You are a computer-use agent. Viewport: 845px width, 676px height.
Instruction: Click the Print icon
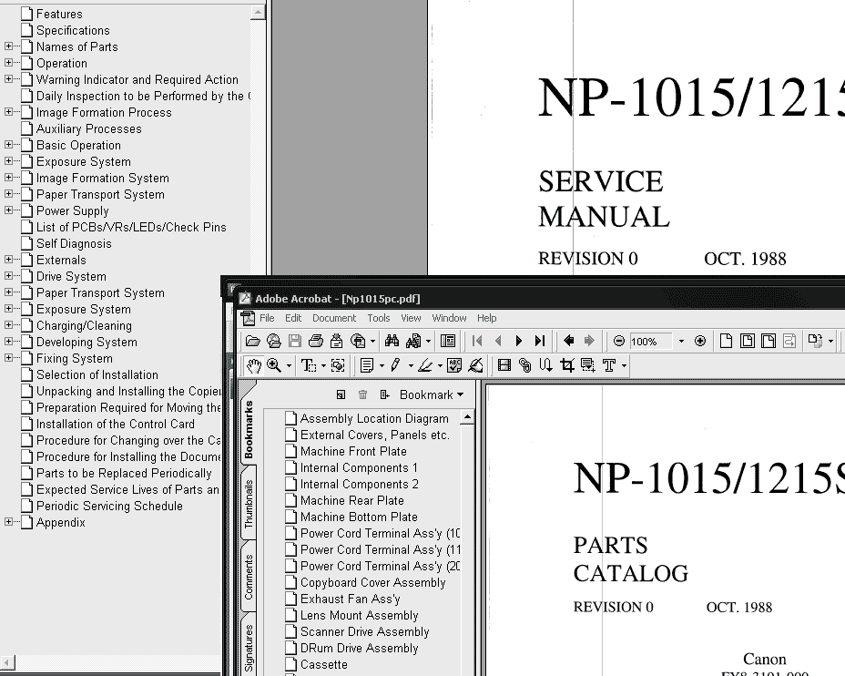[316, 341]
